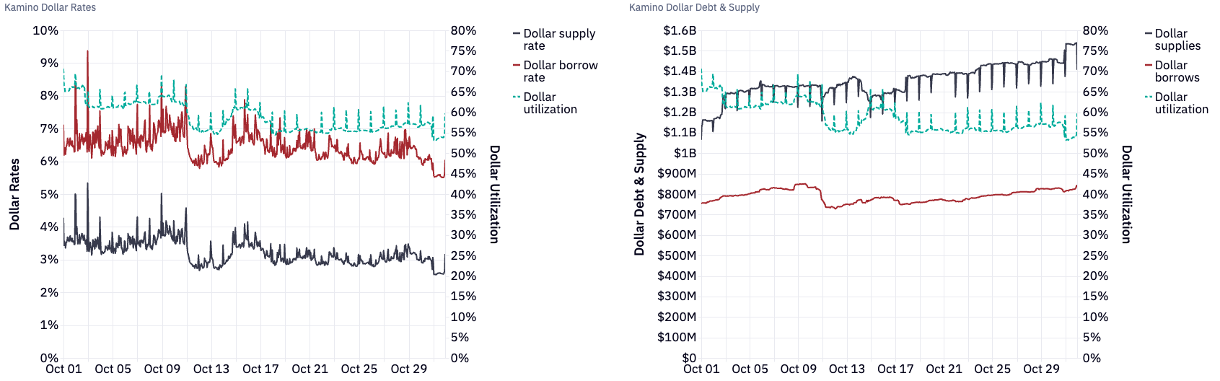Click red marker beside Dollar borrow rate

(x=517, y=66)
